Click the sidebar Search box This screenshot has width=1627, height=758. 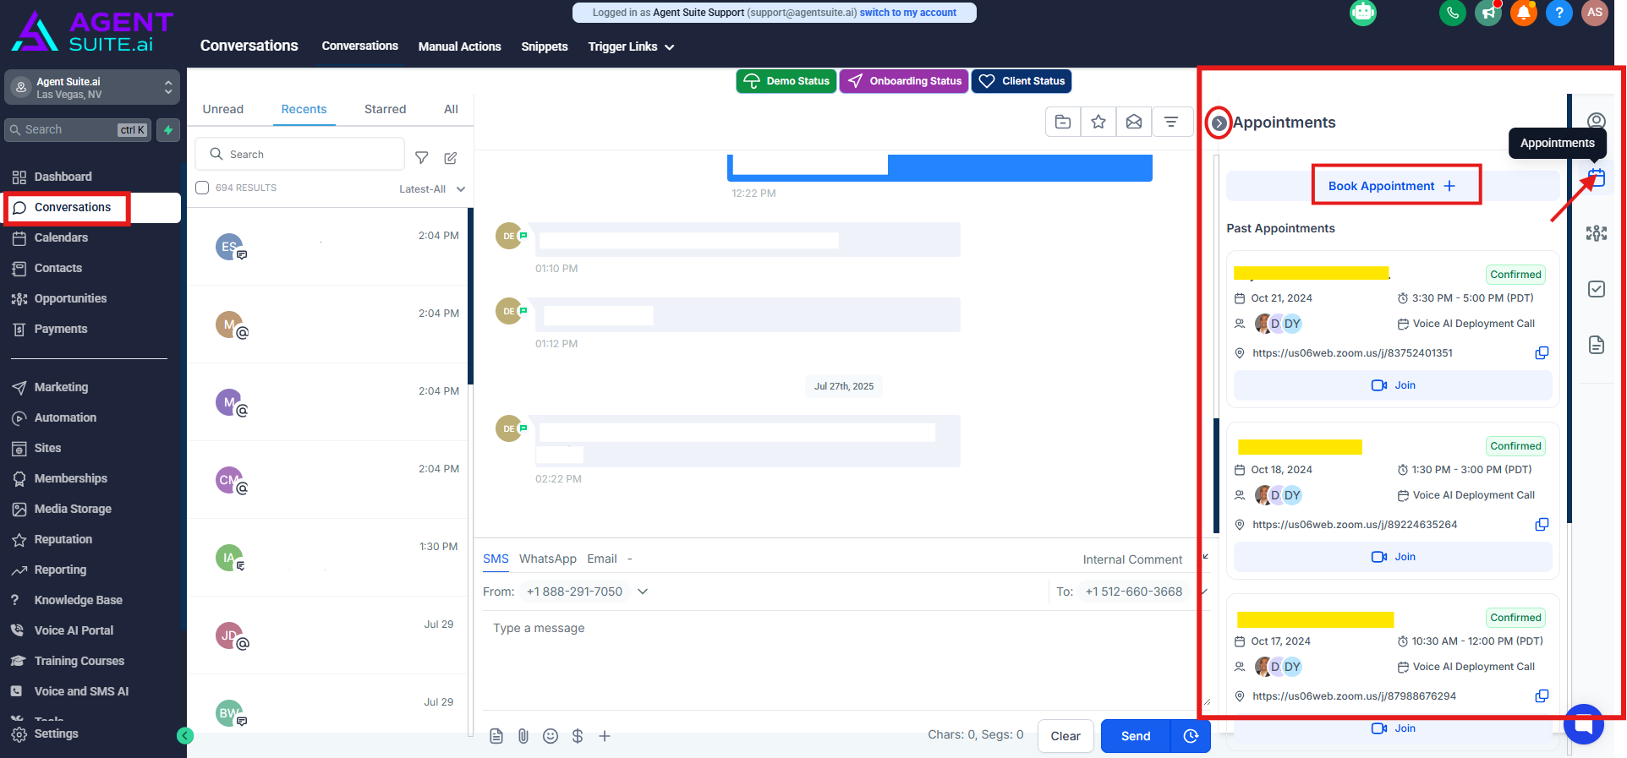78,130
